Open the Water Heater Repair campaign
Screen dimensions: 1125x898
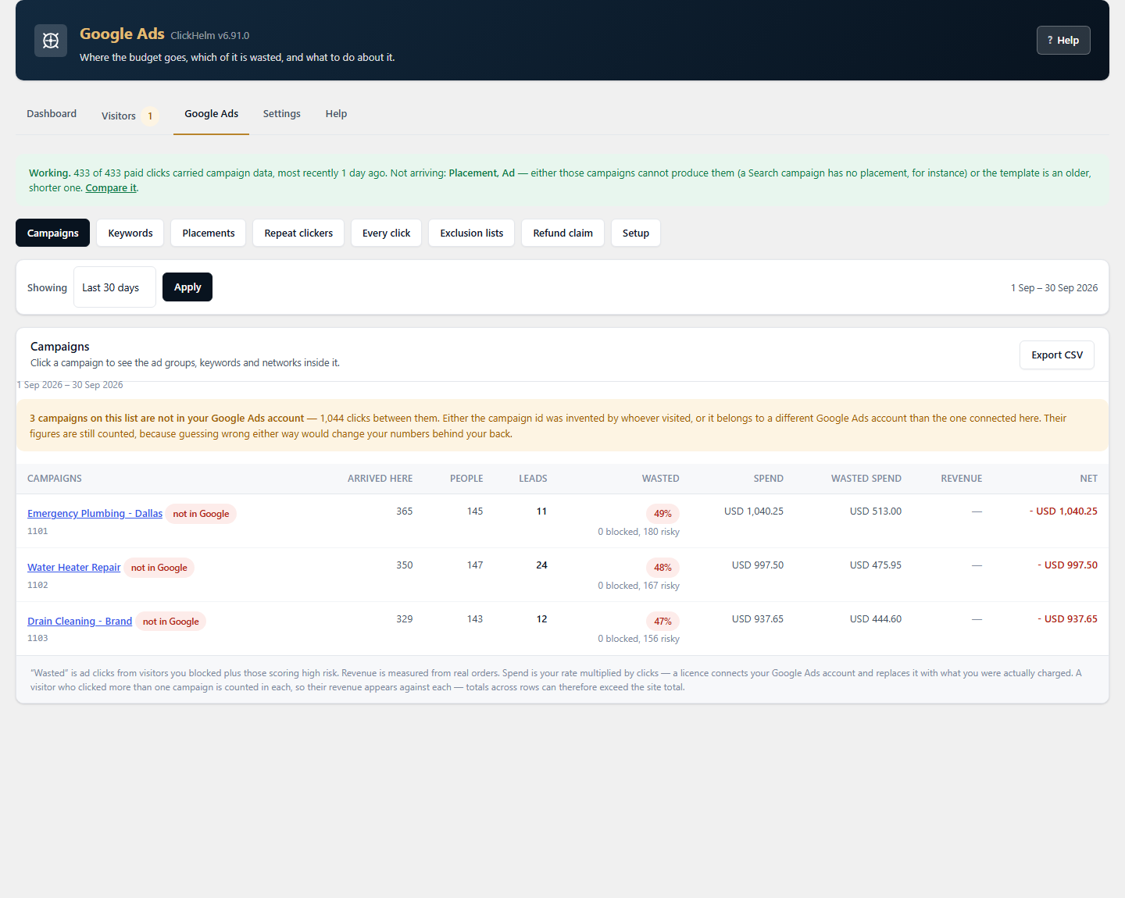point(74,568)
